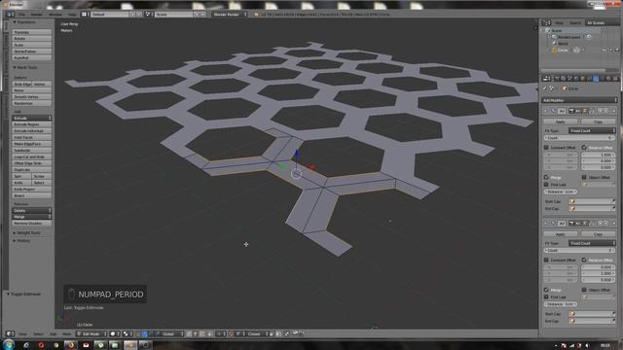This screenshot has width=623, height=350.
Task: Click the snap magnet icon
Action: (x=232, y=334)
